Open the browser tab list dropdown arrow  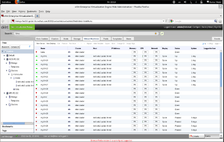[221, 16]
